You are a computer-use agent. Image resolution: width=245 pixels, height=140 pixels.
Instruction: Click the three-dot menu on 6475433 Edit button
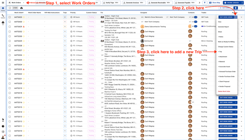tap(235, 17)
